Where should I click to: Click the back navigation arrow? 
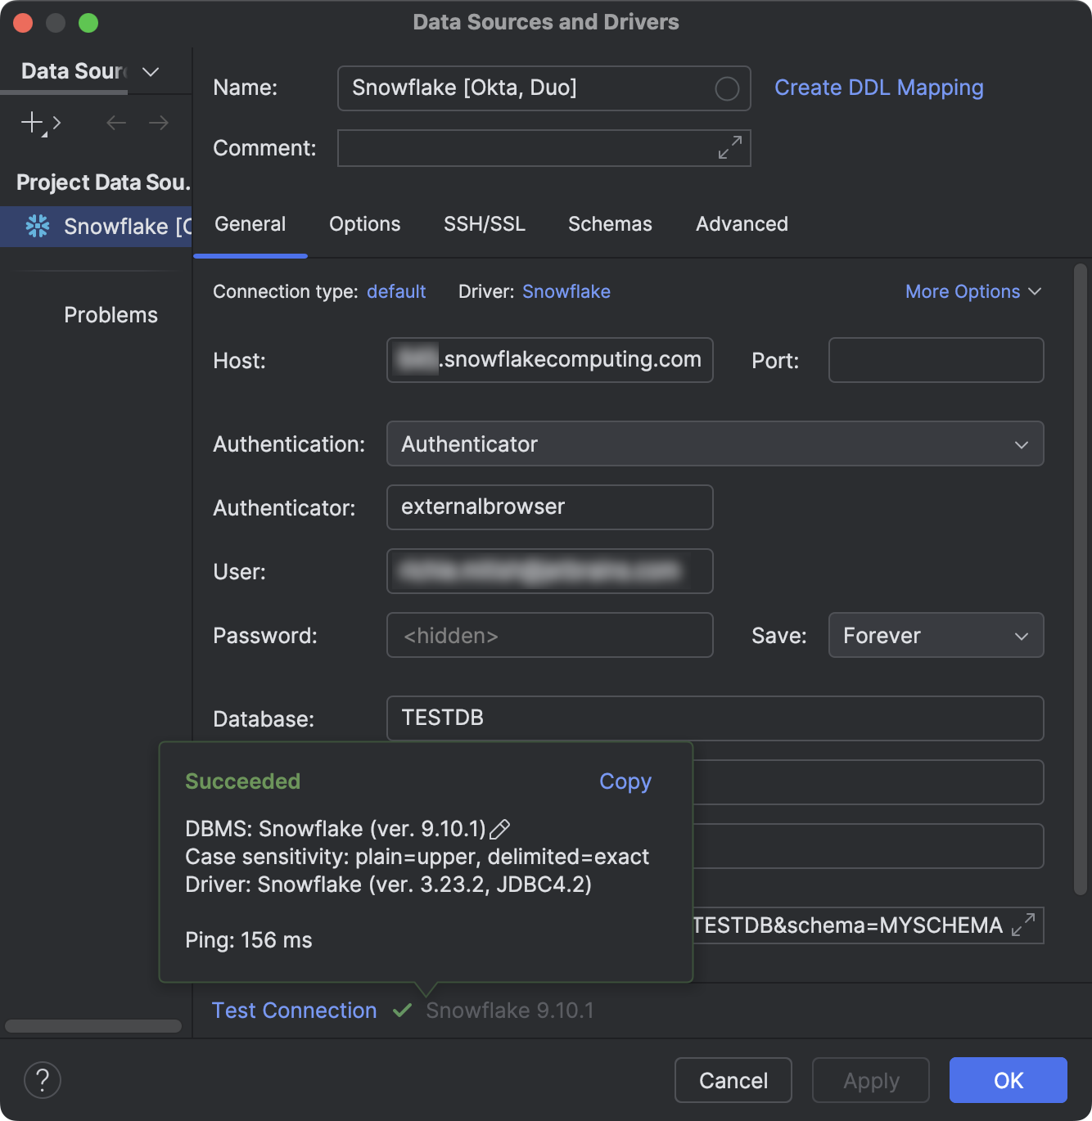pos(115,123)
